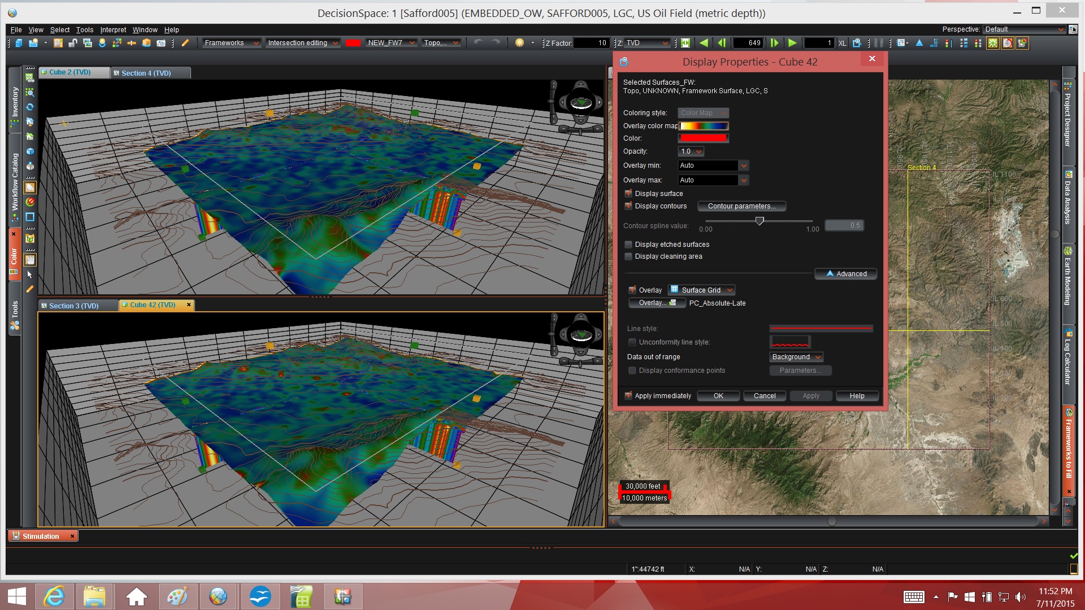This screenshot has height=610, width=1085.
Task: Select the orange pencil edit tool in toolbar
Action: [x=185, y=43]
